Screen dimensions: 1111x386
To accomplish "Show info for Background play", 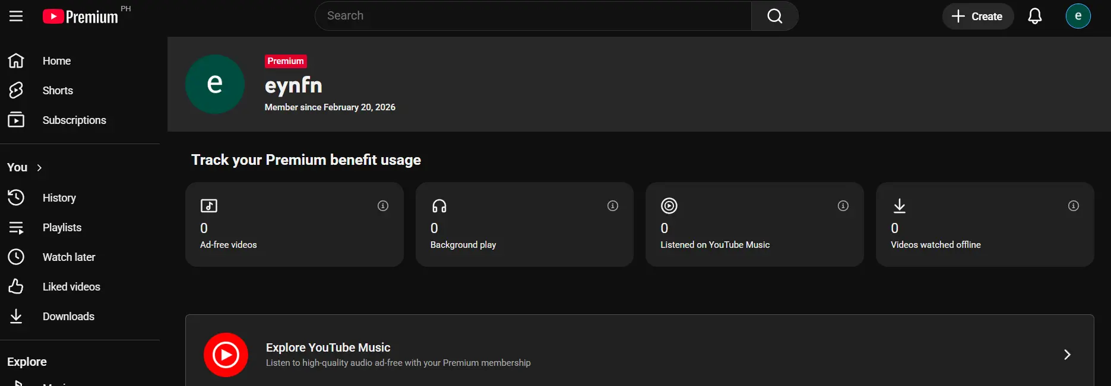I will (x=613, y=206).
